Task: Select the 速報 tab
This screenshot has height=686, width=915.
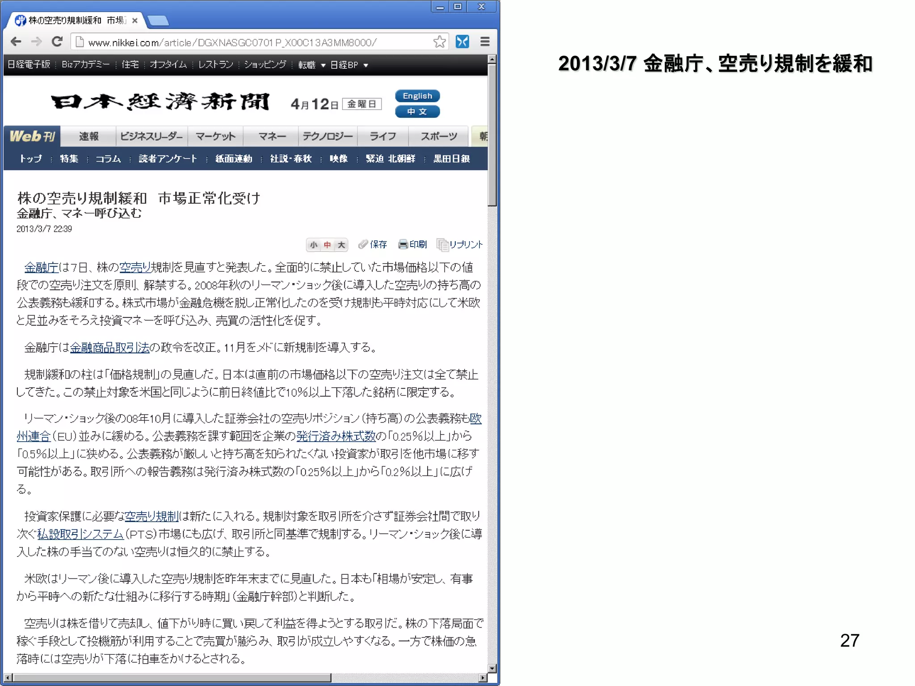Action: pyautogui.click(x=88, y=137)
